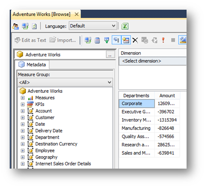This screenshot has width=206, height=188.
Task: Expand the Account dimension
Action: click(x=23, y=111)
